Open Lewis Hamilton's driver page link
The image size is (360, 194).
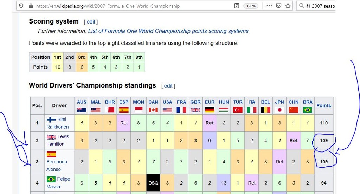(56, 144)
